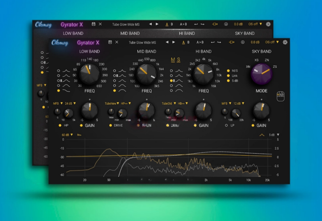Viewport: 322px width, 221px height.
Task: Enable the LP filter in Sky Band
Action: [x=226, y=125]
